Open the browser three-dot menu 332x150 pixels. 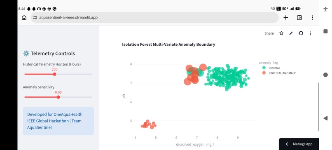pos(312,18)
